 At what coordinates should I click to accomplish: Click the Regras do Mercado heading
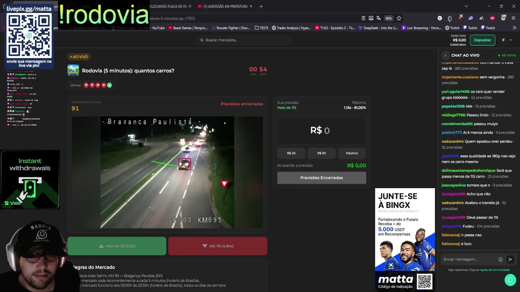(94, 267)
